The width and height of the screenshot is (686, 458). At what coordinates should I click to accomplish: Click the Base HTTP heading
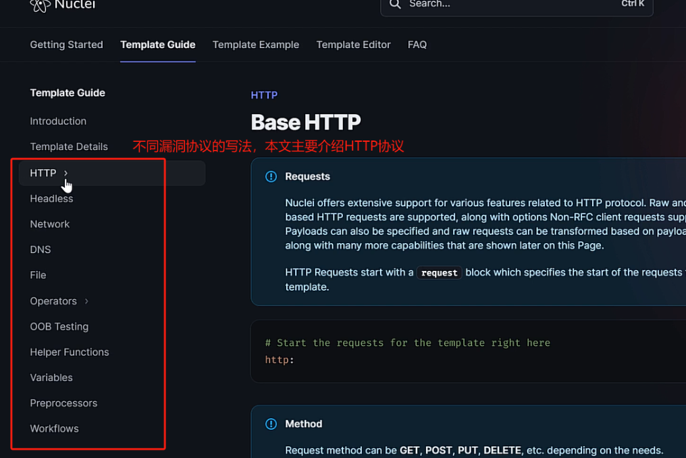[x=306, y=122]
